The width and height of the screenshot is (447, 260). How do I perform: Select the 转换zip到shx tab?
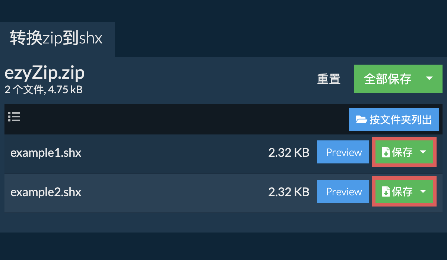coord(56,39)
